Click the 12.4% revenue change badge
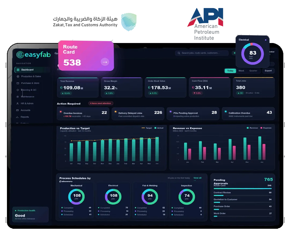The image size is (290, 236). 66,93
